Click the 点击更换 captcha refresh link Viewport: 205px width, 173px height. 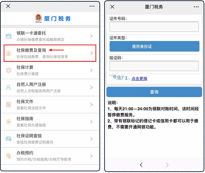(x=139, y=79)
